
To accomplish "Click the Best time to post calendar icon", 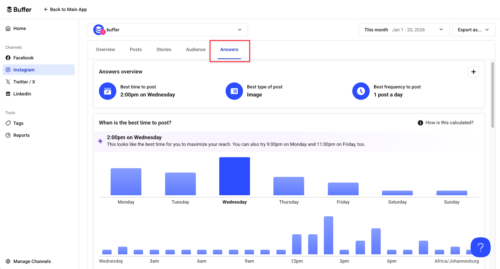I will tap(107, 91).
